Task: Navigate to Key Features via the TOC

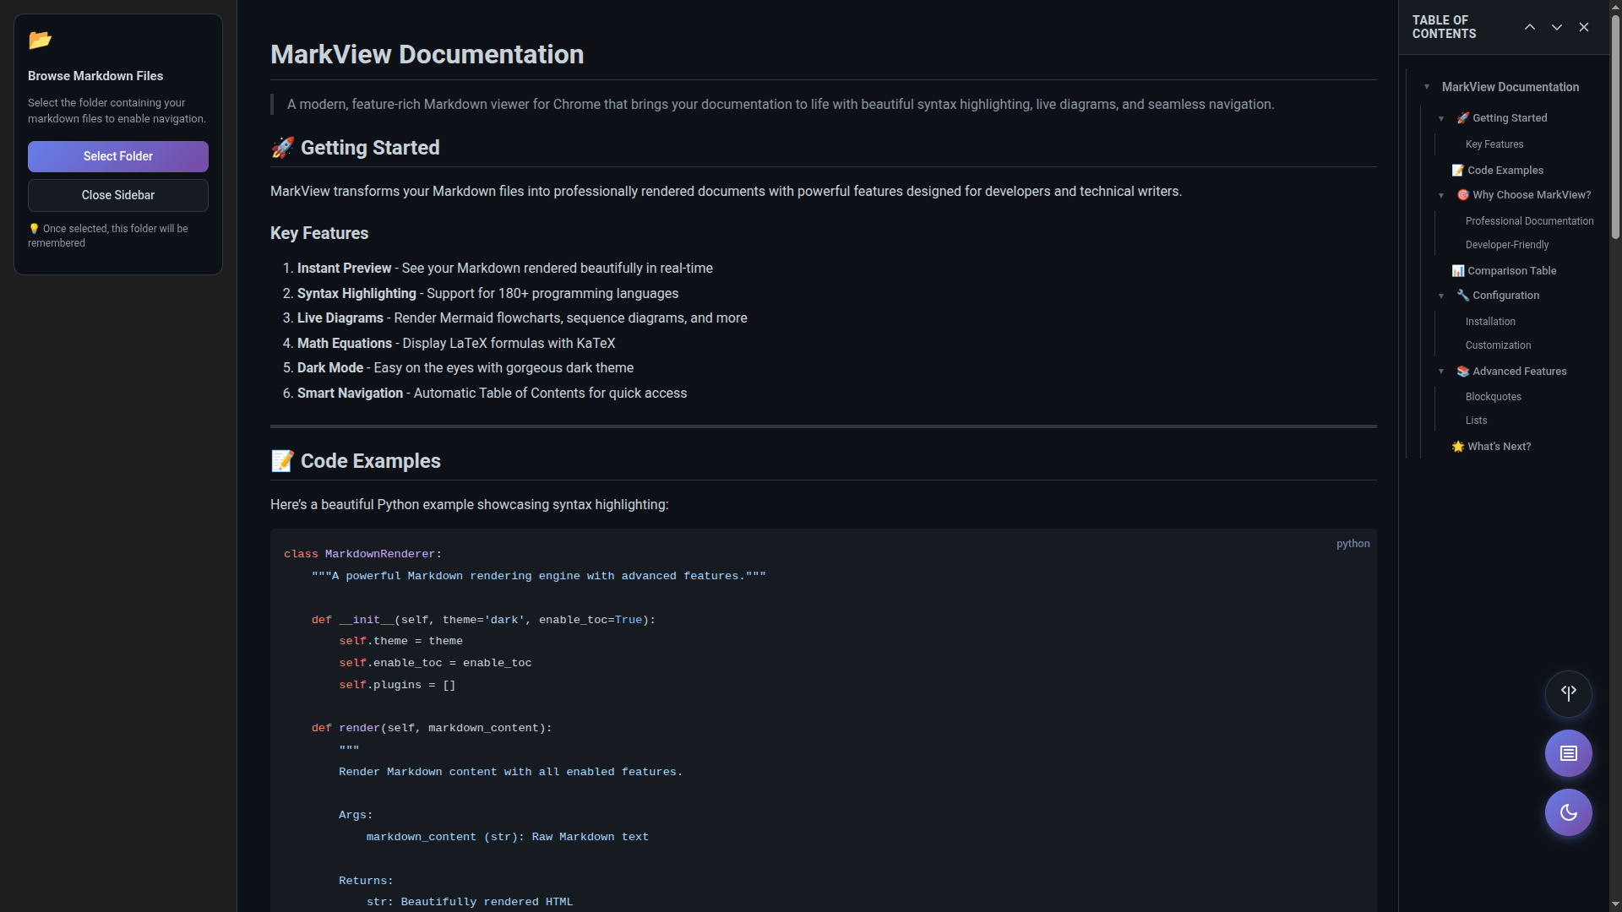Action: point(1494,144)
